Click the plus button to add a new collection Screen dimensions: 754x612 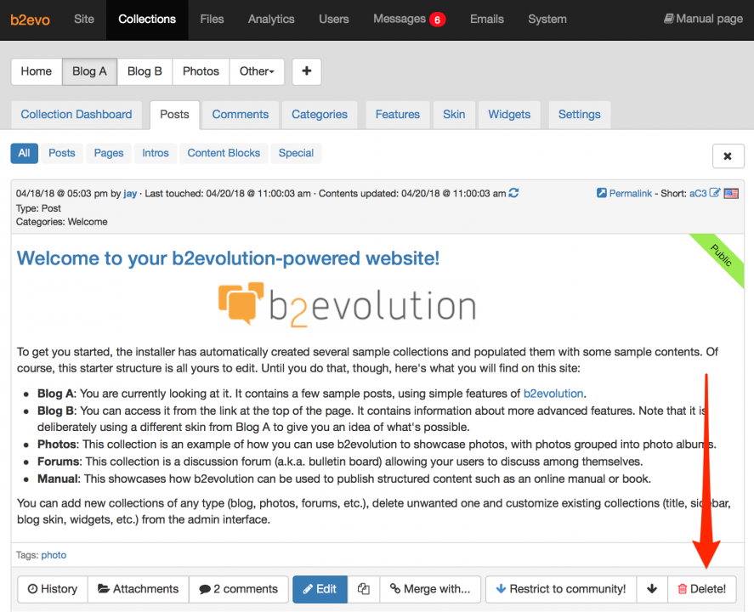(306, 71)
